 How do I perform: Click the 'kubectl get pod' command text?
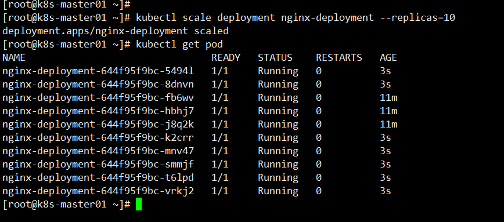point(179,44)
